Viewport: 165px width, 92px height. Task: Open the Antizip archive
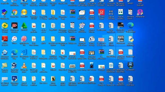72,12
